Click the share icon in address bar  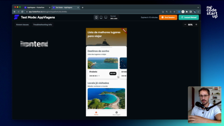pyautogui.click(x=170, y=12)
